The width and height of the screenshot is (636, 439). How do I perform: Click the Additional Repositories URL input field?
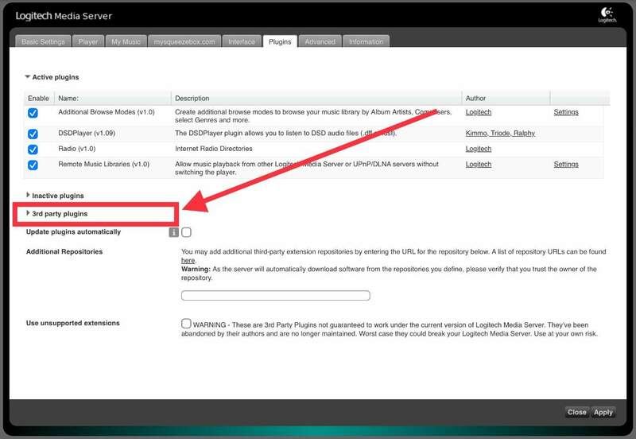pos(276,296)
